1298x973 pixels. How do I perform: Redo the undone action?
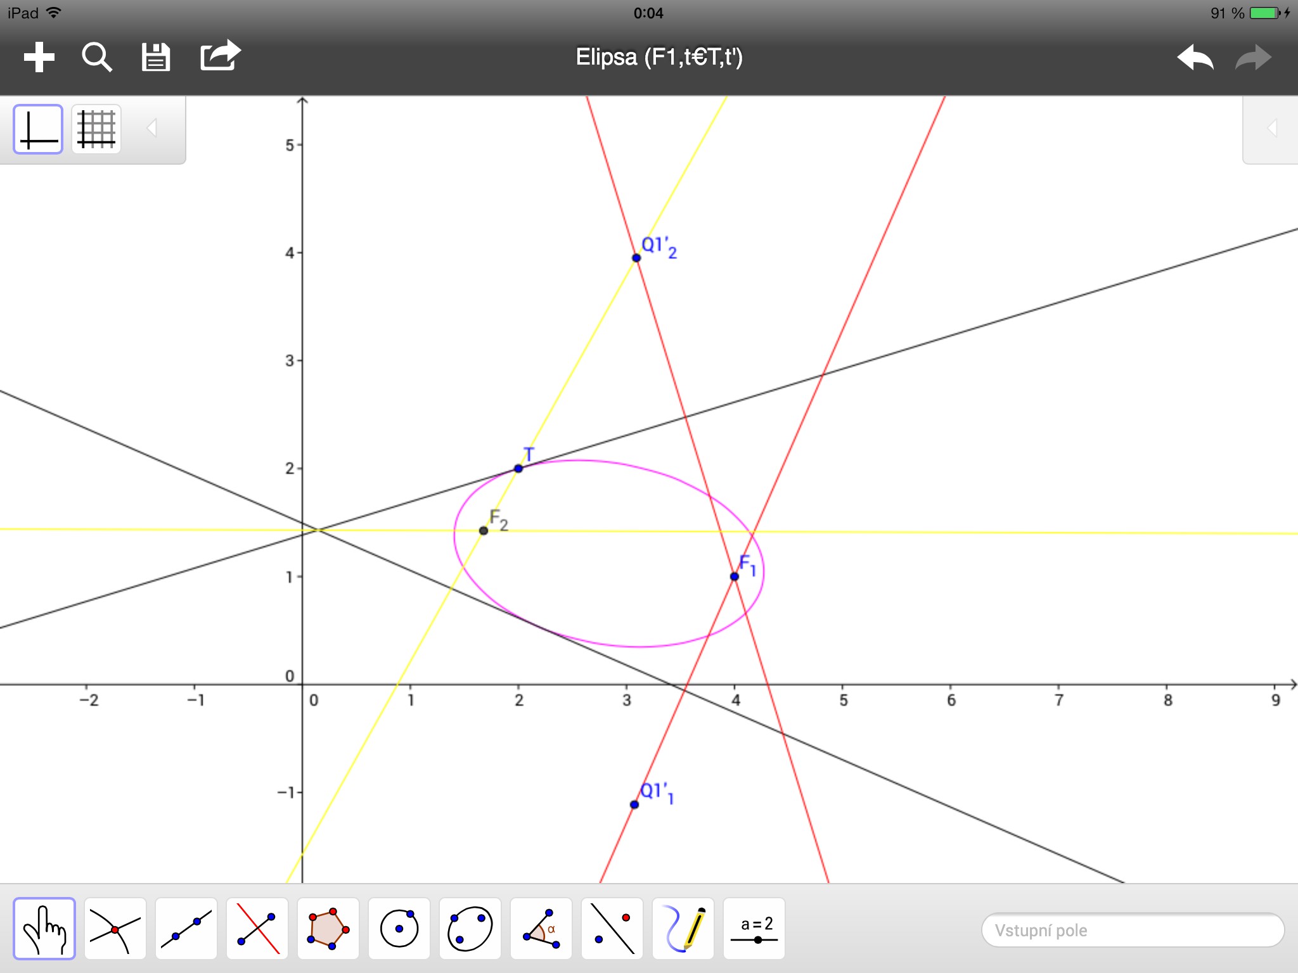pyautogui.click(x=1254, y=58)
